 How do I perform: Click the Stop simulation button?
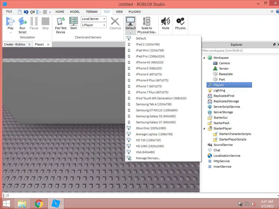pos(46,23)
